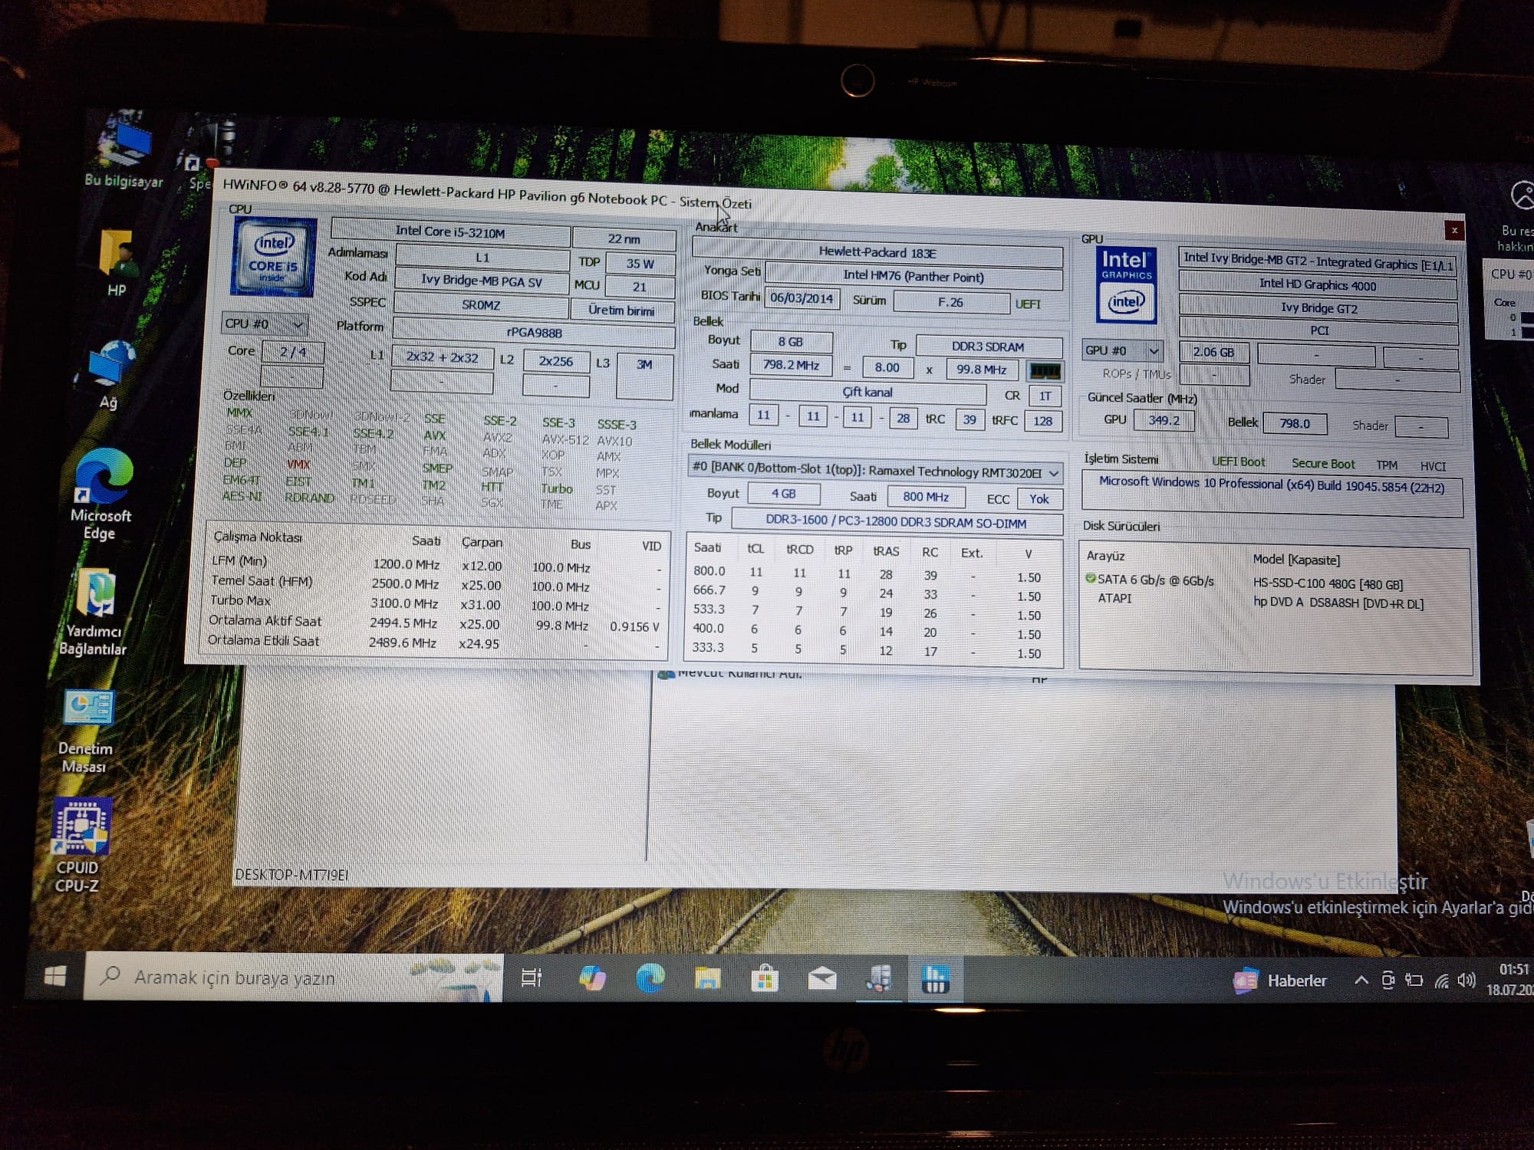The height and width of the screenshot is (1150, 1534).
Task: Click Meet Now icon in system tray
Action: click(1388, 981)
